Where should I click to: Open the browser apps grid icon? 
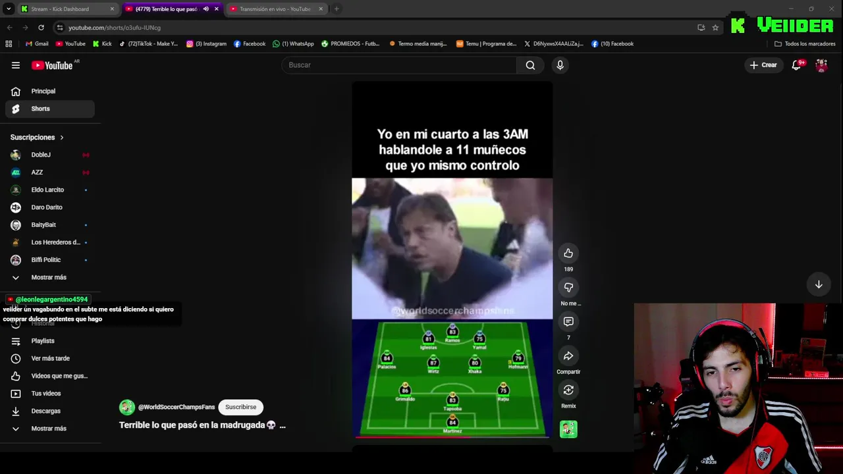(9, 43)
